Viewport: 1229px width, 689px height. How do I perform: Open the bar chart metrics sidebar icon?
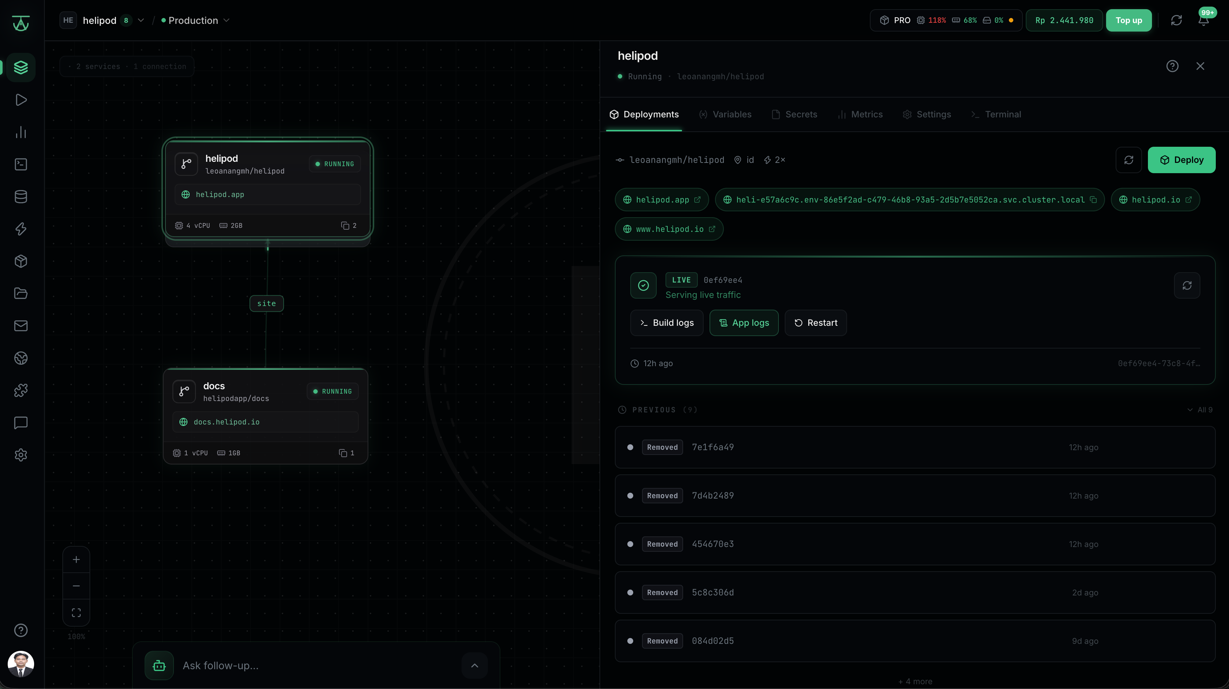[21, 132]
